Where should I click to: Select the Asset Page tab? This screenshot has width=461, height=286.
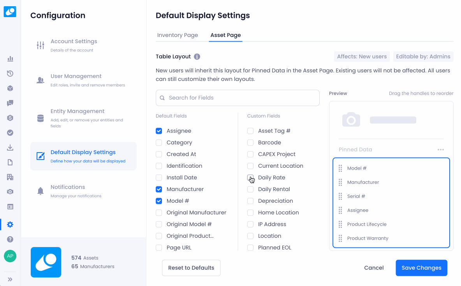(225, 35)
